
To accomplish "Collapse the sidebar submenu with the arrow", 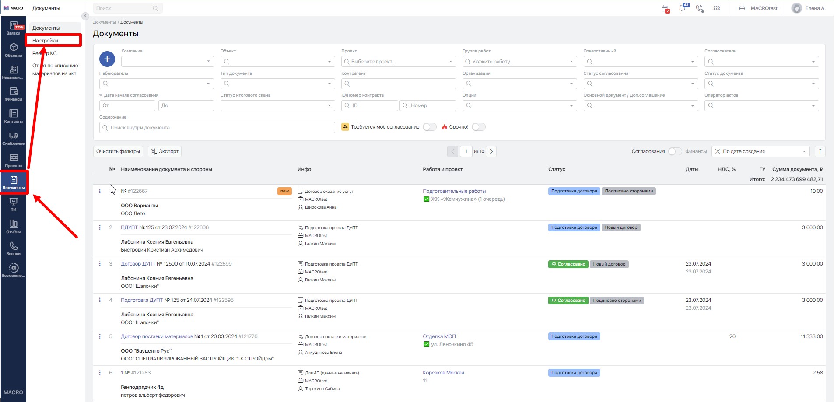I will [85, 16].
